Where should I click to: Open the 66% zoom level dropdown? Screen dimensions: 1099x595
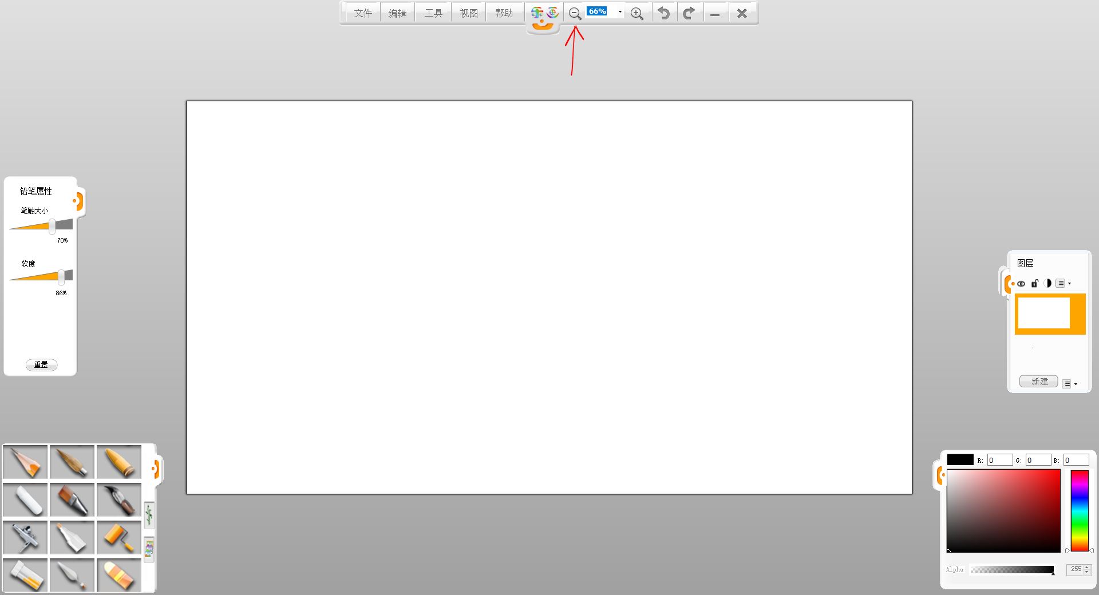tap(620, 12)
